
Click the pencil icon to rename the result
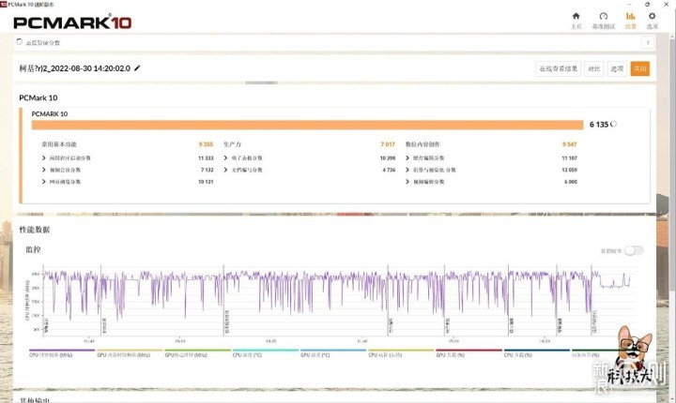click(137, 68)
